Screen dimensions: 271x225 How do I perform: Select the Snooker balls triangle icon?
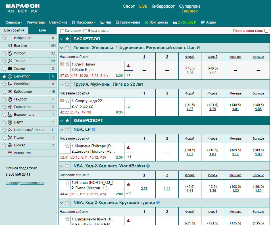[x=10, y=145]
